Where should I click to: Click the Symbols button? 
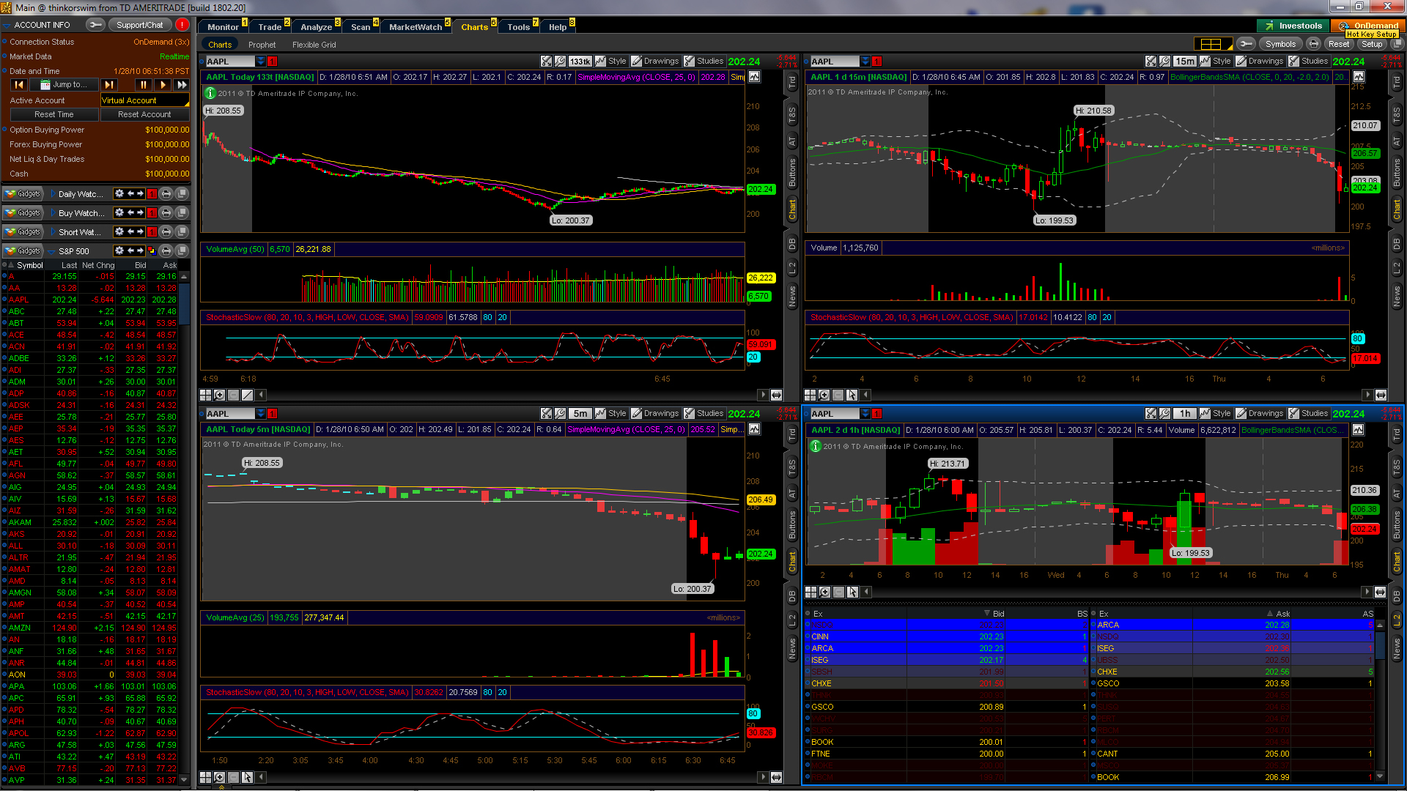[1279, 44]
